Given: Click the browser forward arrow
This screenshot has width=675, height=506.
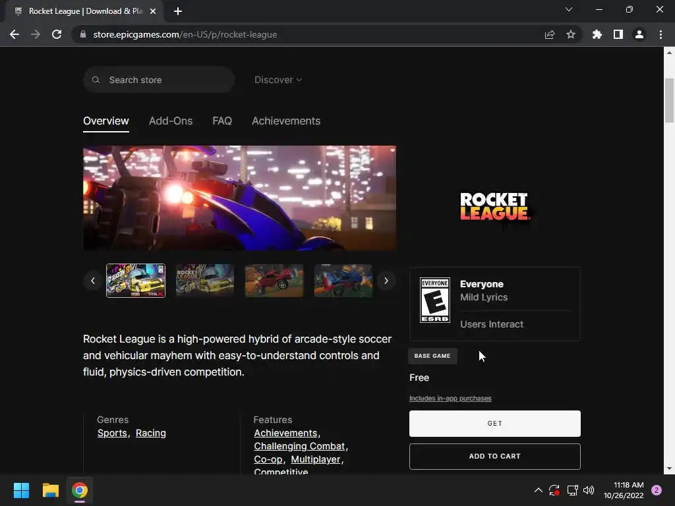Looking at the screenshot, I should (36, 34).
